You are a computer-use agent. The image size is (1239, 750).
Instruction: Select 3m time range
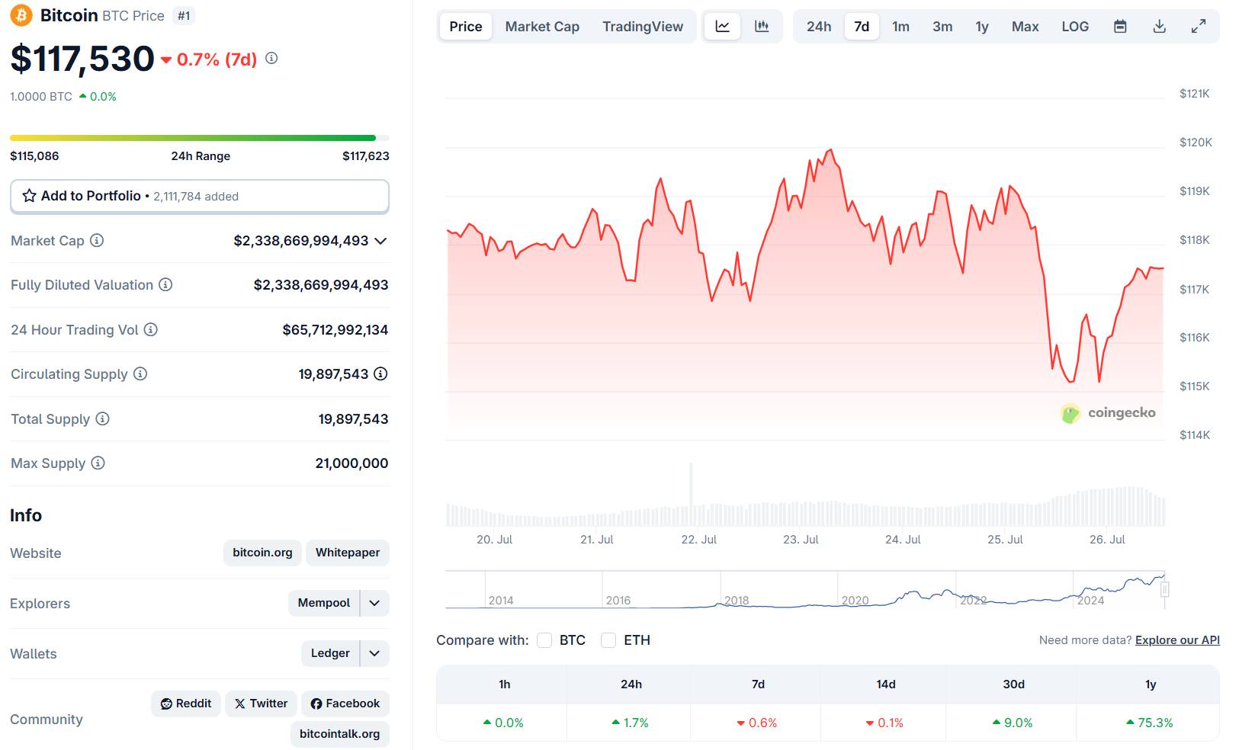tap(942, 27)
